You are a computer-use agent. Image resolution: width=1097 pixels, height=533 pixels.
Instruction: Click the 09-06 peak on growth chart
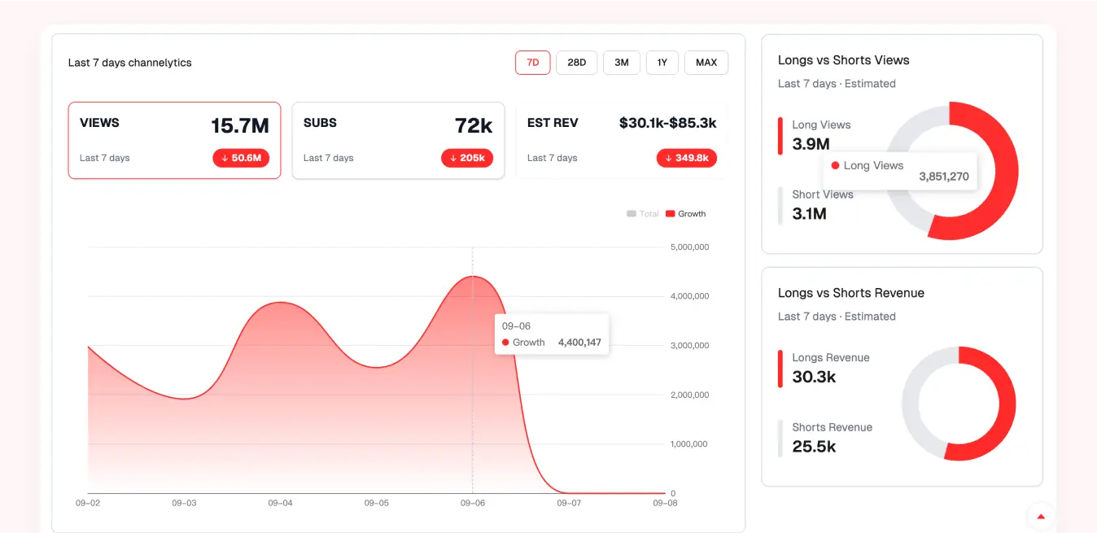473,277
